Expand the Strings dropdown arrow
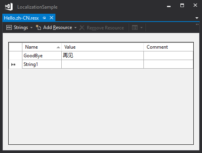Screen dimensions: 202x153 31,28
